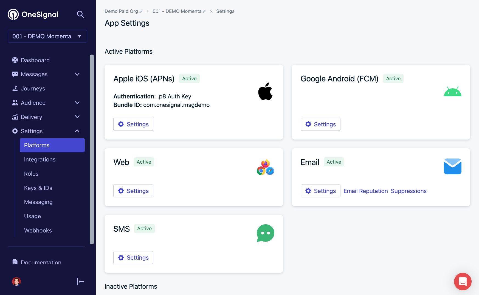Screen dimensions: 479x295
Task: Open Email Reputation link
Action: pos(365,191)
